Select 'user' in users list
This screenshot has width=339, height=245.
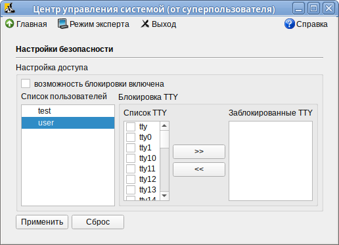pyautogui.click(x=68, y=123)
